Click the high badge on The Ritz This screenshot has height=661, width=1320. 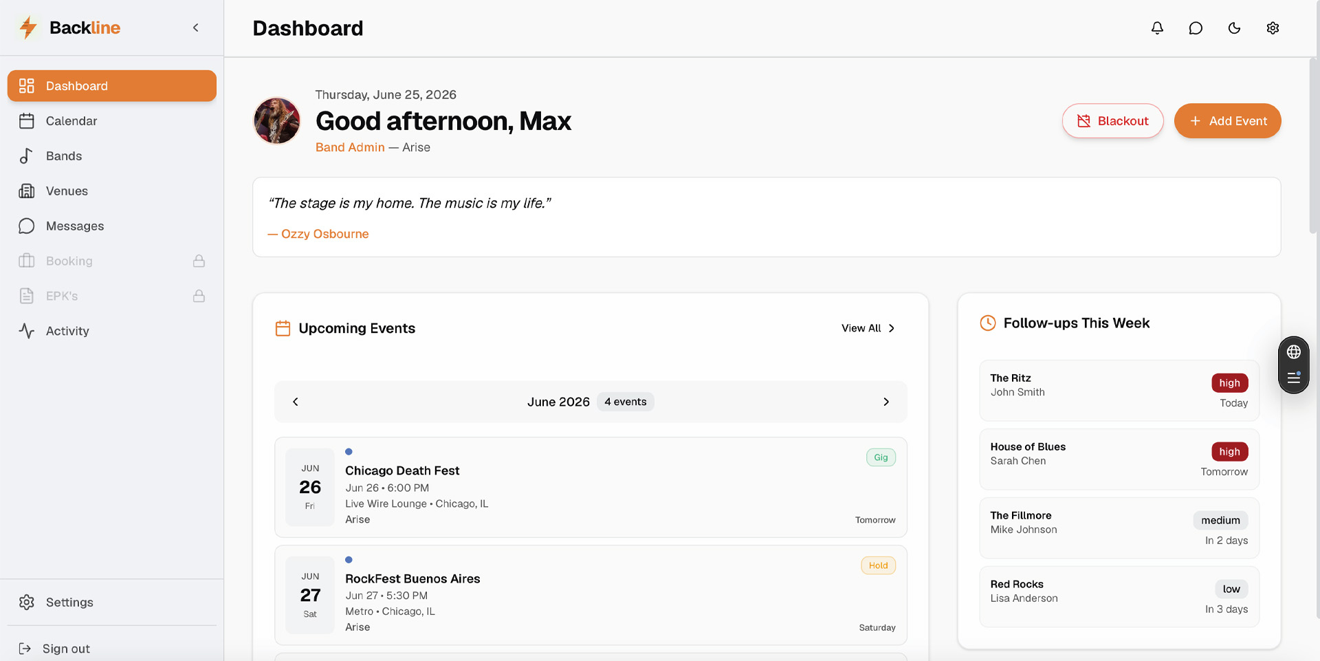pos(1229,383)
